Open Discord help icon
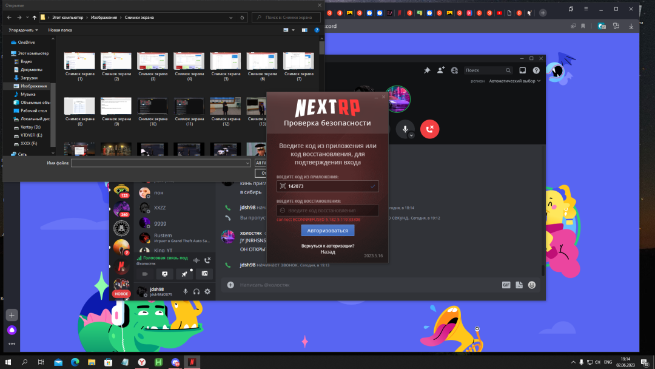The image size is (655, 369). (536, 70)
